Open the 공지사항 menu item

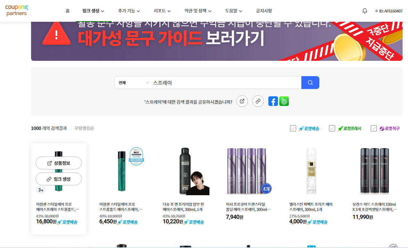tap(264, 11)
